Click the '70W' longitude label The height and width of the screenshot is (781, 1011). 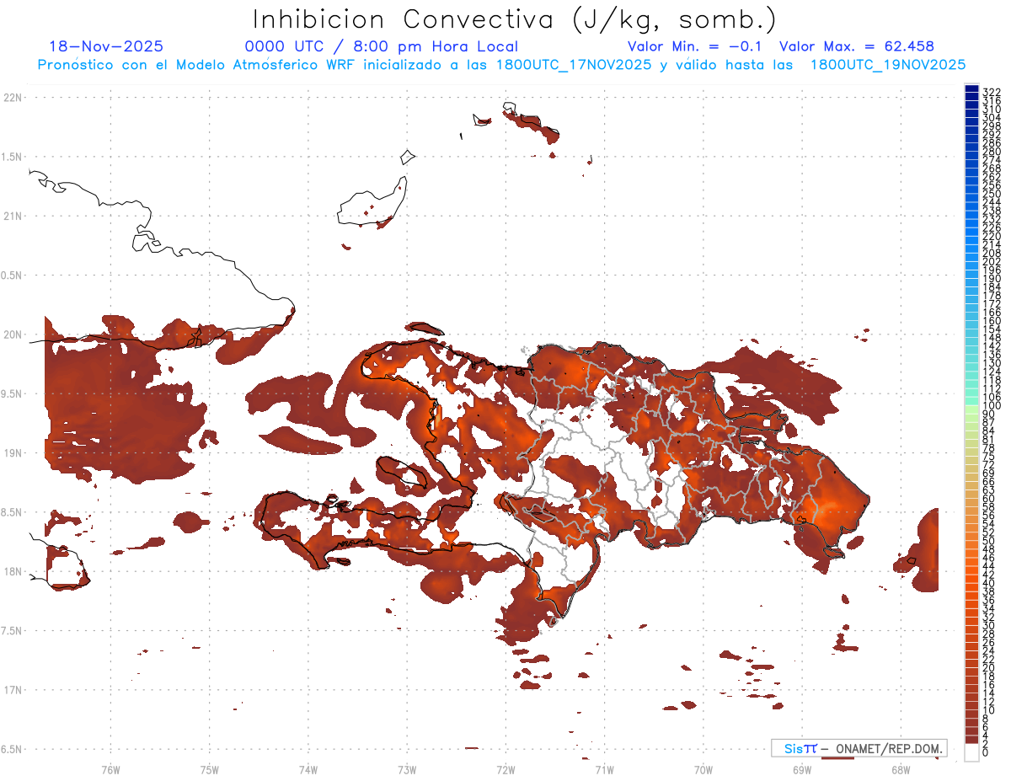coord(703,768)
